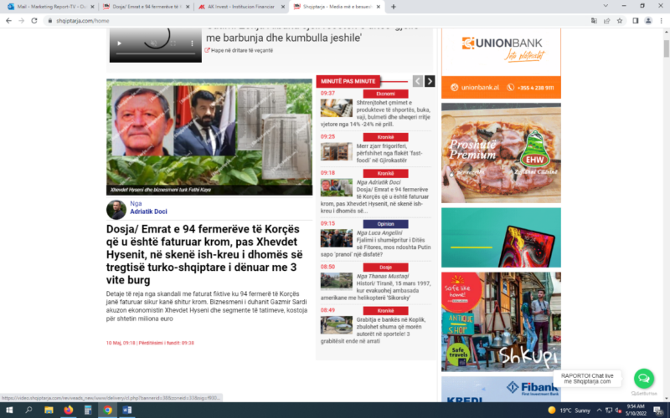Share this page using the share icon

pyautogui.click(x=606, y=20)
